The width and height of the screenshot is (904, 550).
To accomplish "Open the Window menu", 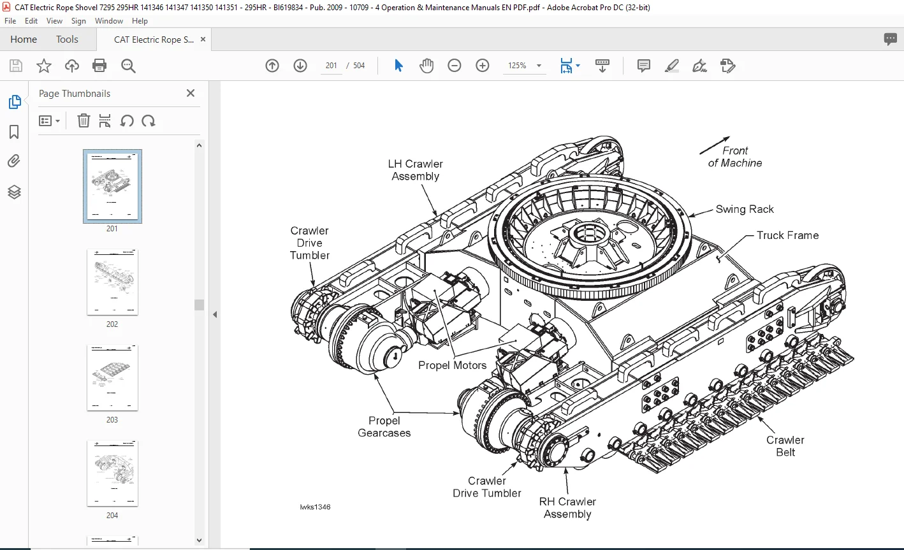I will point(109,21).
